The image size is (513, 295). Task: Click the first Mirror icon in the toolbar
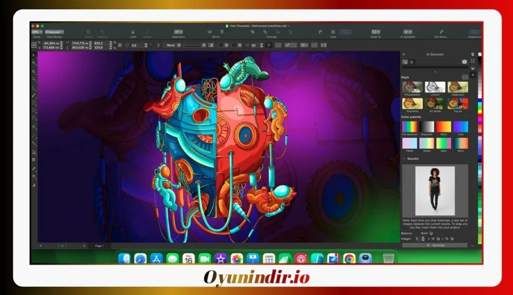coord(209,32)
